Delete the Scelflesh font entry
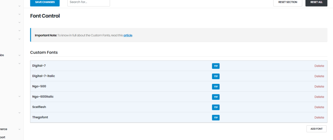The width and height of the screenshot is (333, 140). (319, 107)
